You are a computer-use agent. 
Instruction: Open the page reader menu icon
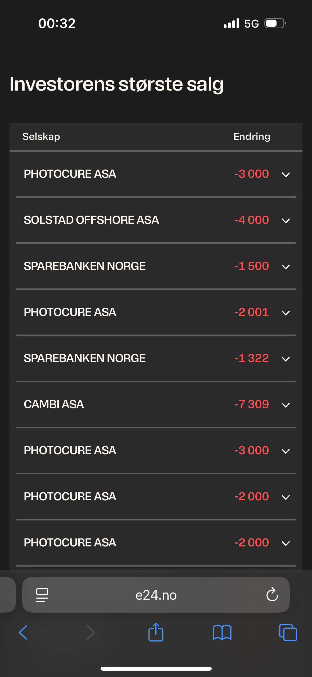[42, 595]
